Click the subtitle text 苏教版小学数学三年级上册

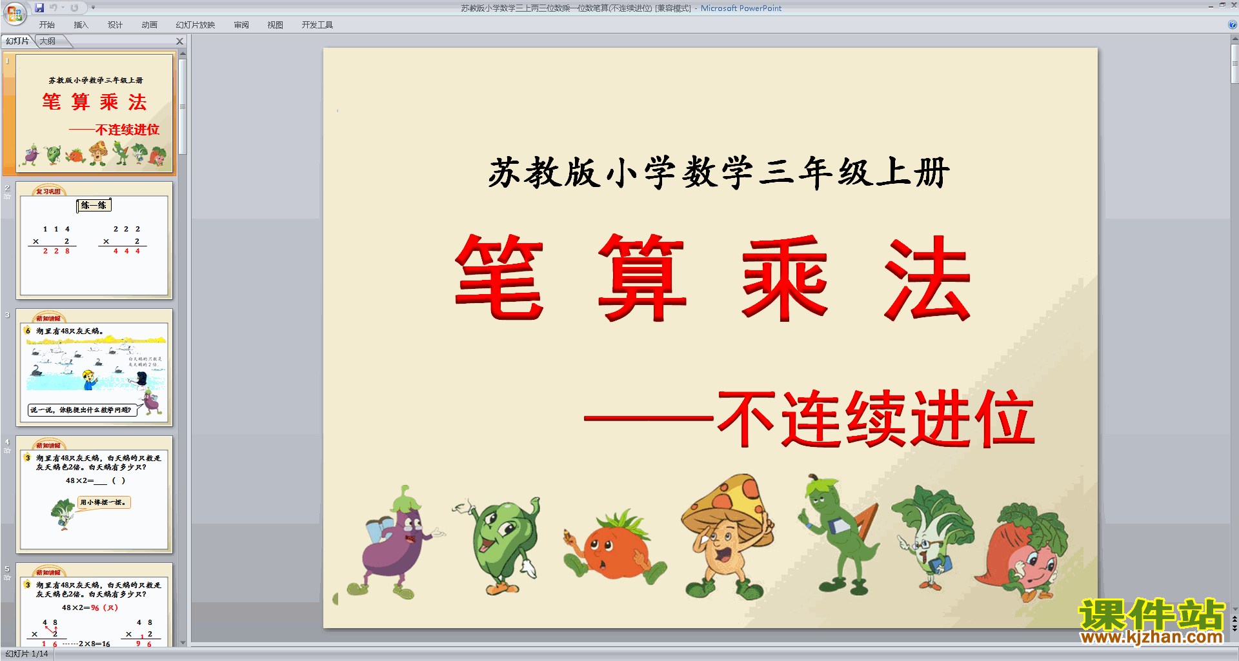[718, 173]
